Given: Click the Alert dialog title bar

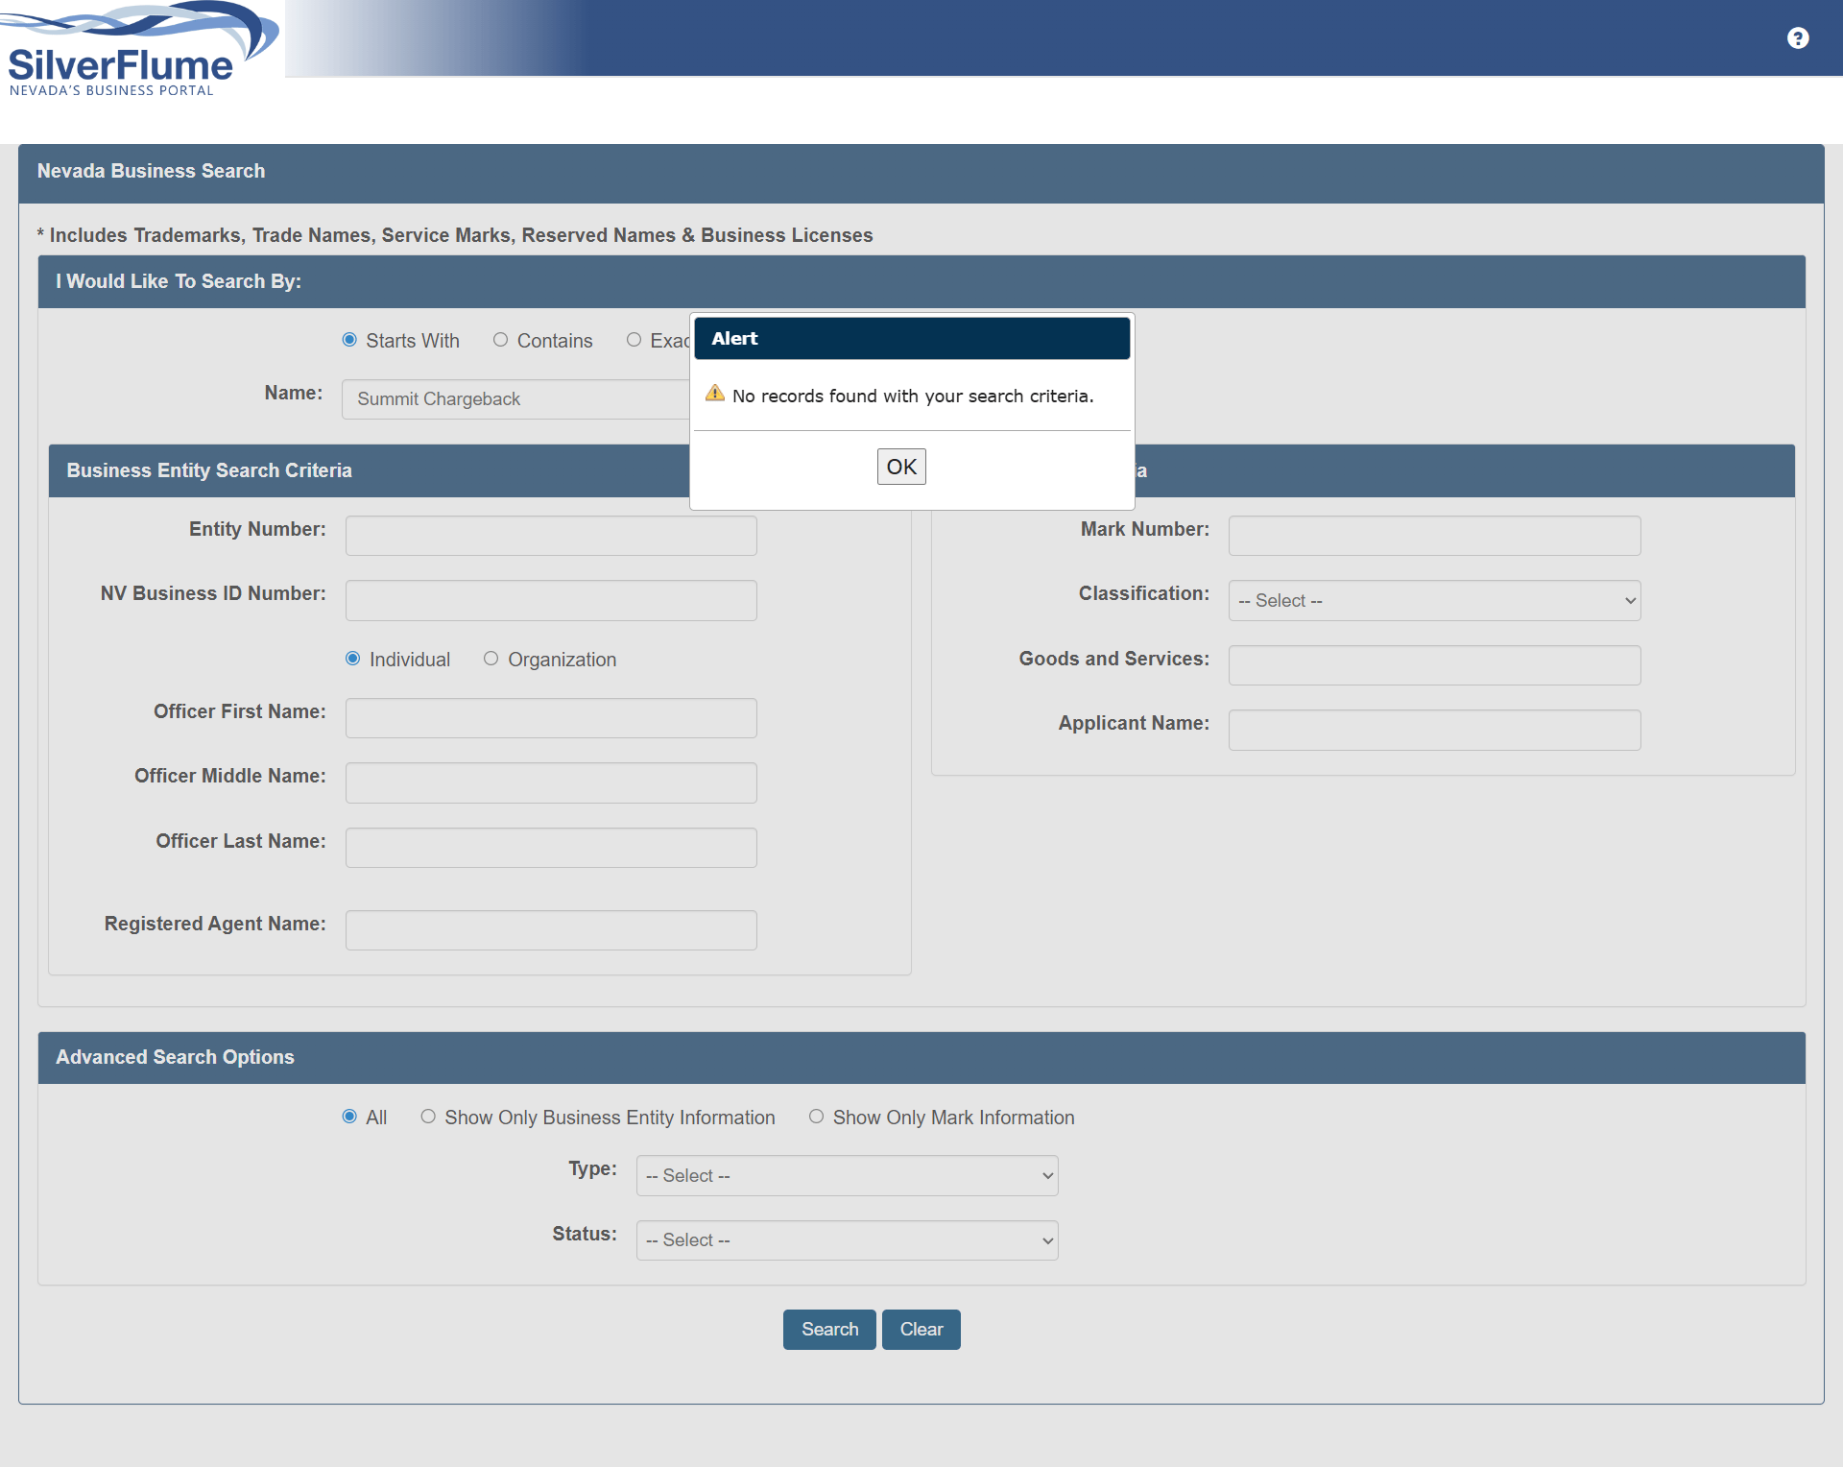Looking at the screenshot, I should (x=912, y=339).
